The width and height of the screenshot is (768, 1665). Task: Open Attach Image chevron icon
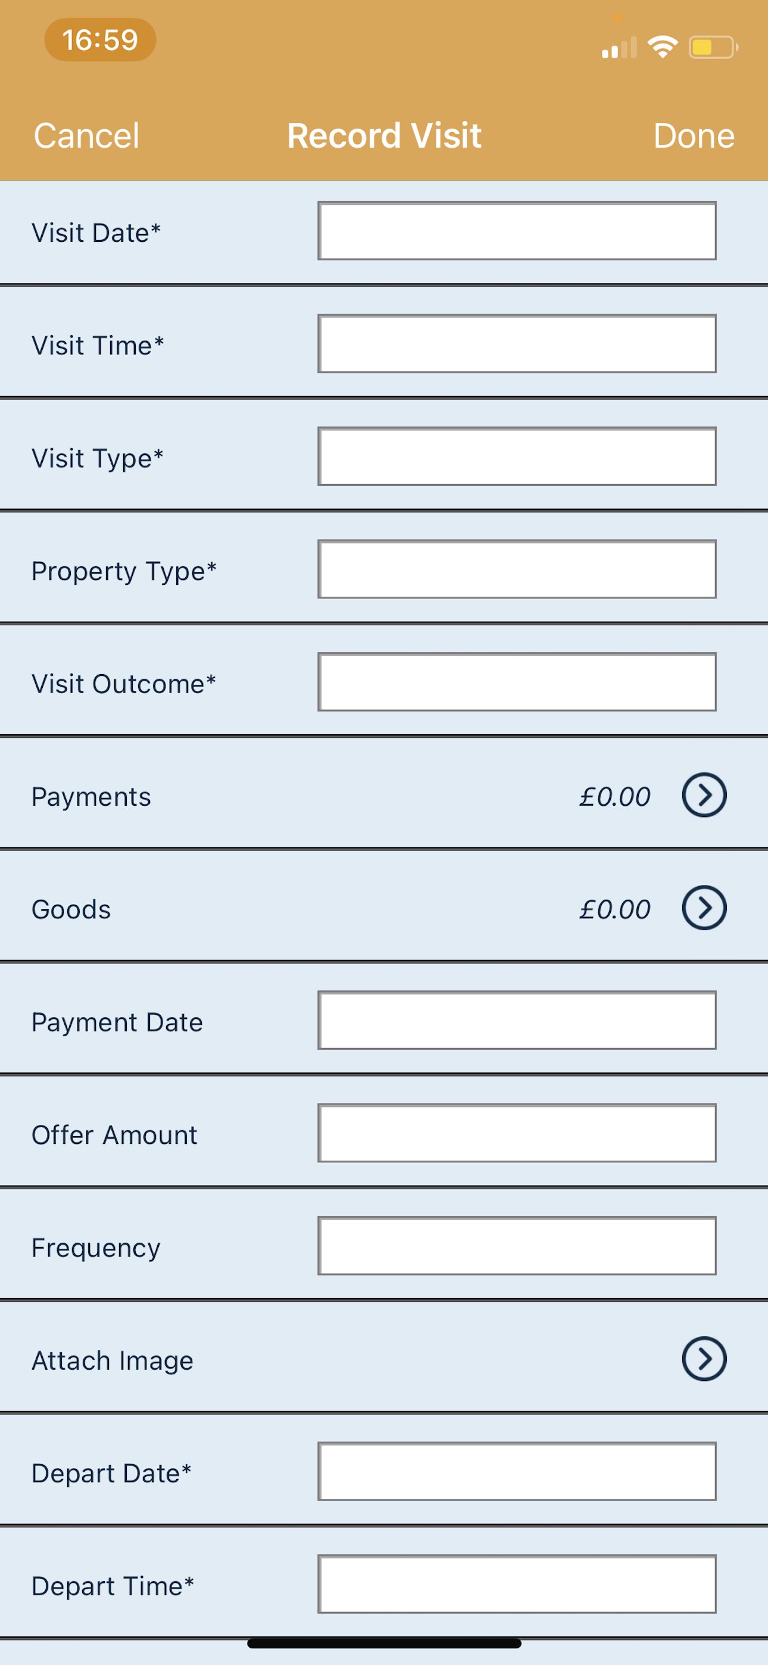point(704,1359)
